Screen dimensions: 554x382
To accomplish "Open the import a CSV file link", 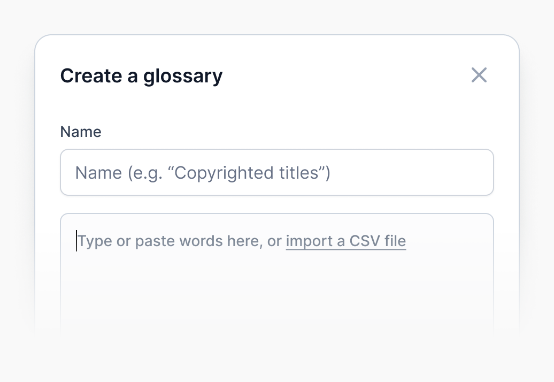I will (345, 241).
